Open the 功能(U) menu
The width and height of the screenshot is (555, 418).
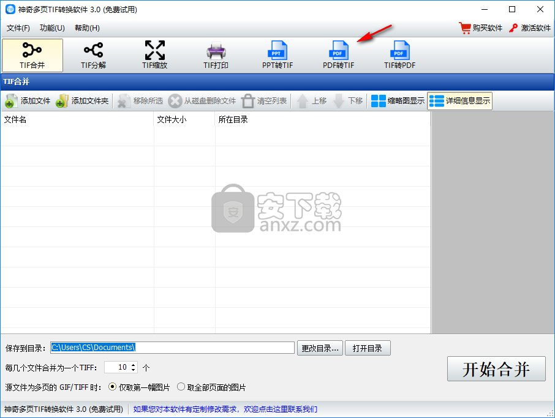(52, 28)
